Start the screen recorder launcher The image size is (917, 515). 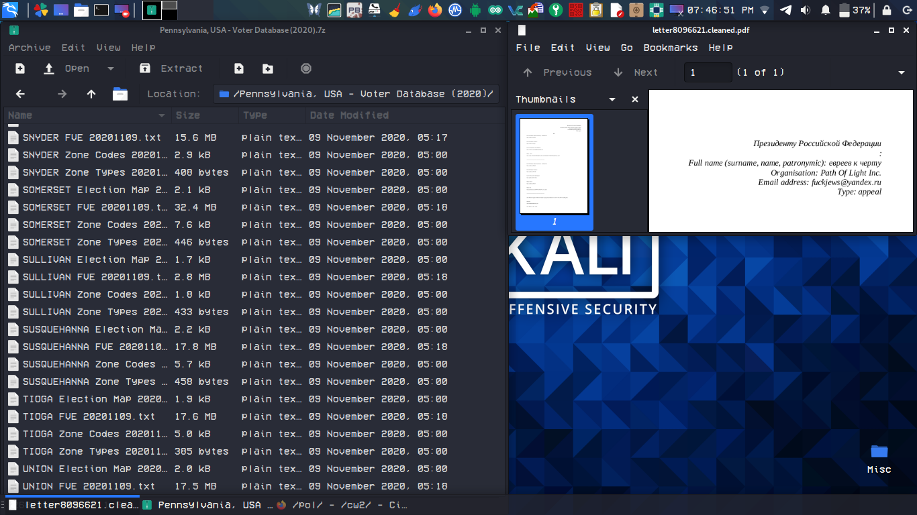tap(122, 10)
